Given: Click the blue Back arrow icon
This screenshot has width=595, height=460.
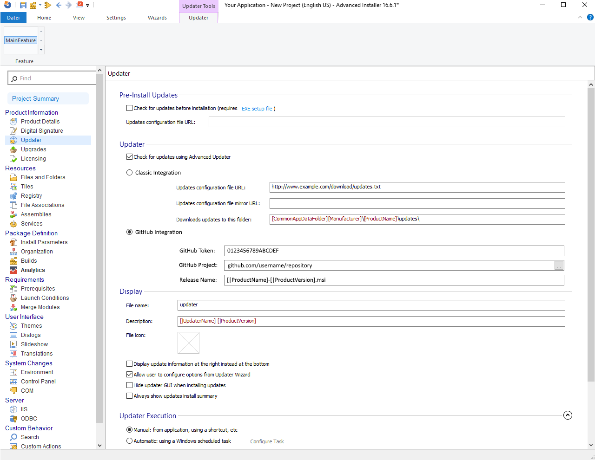Looking at the screenshot, I should (x=59, y=5).
